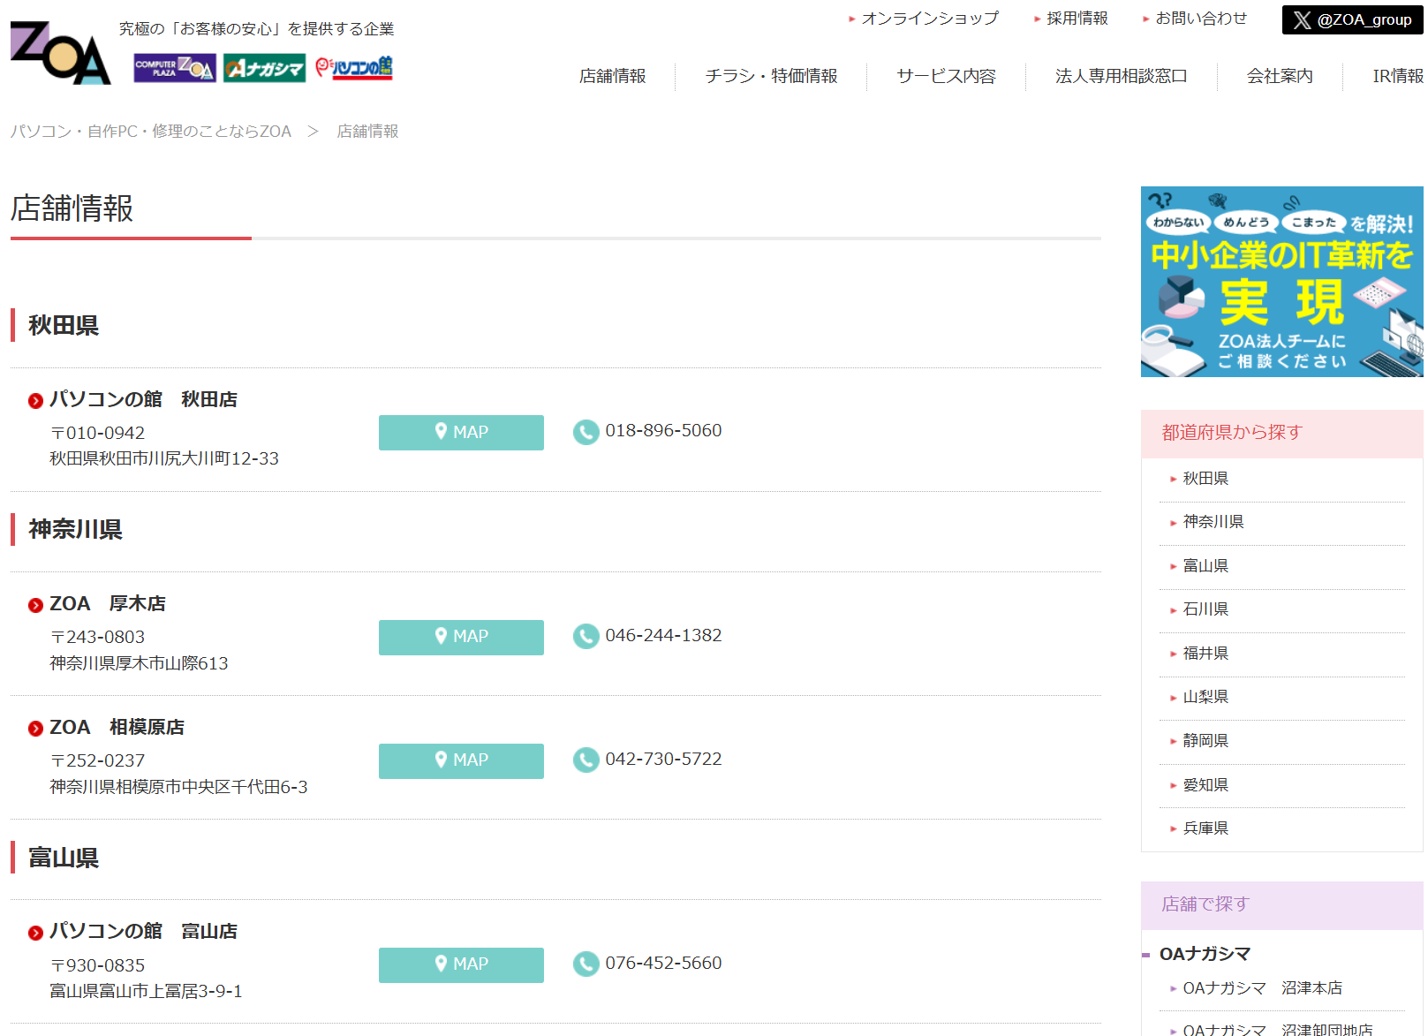
Task: Open the お問い合わせ link
Action: [1201, 19]
